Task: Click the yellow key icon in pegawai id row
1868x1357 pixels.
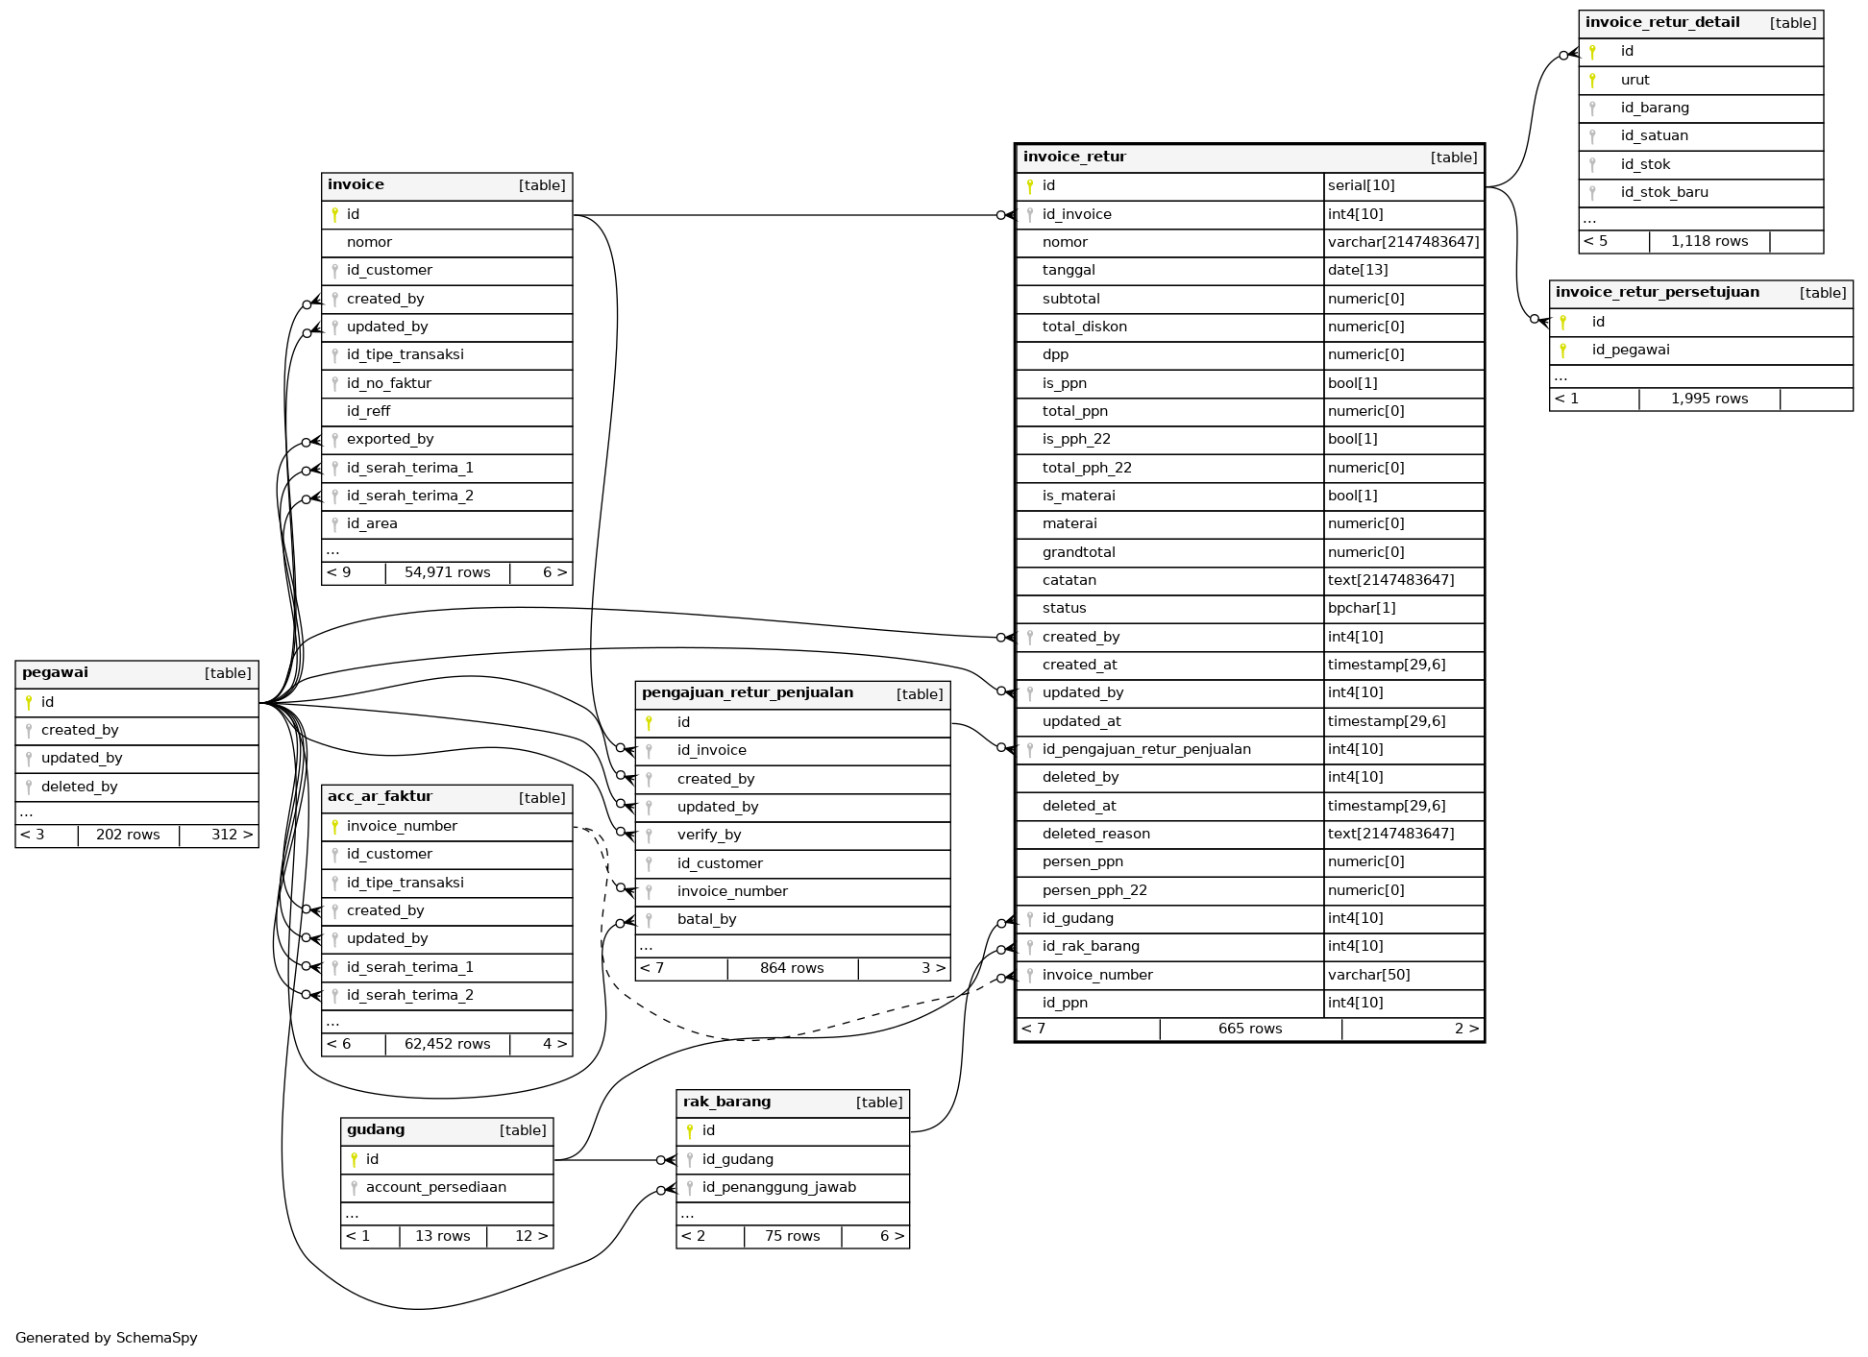Action: click(x=29, y=703)
